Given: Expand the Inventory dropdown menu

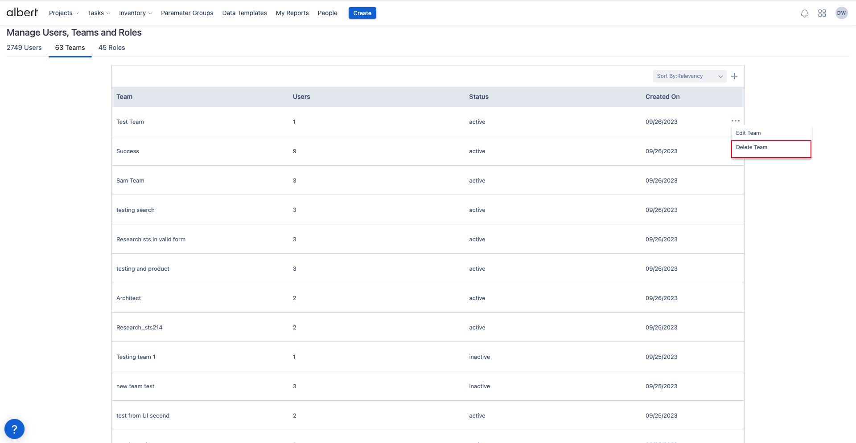Looking at the screenshot, I should 135,13.
